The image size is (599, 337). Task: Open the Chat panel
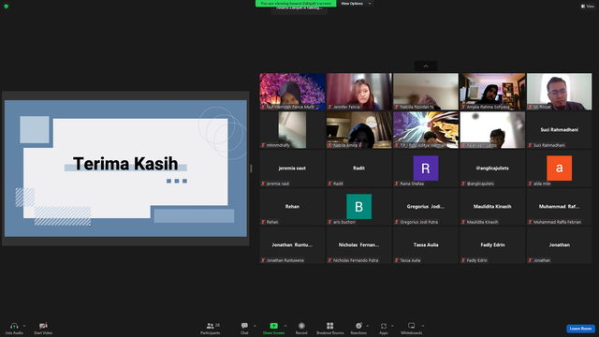coord(244,328)
